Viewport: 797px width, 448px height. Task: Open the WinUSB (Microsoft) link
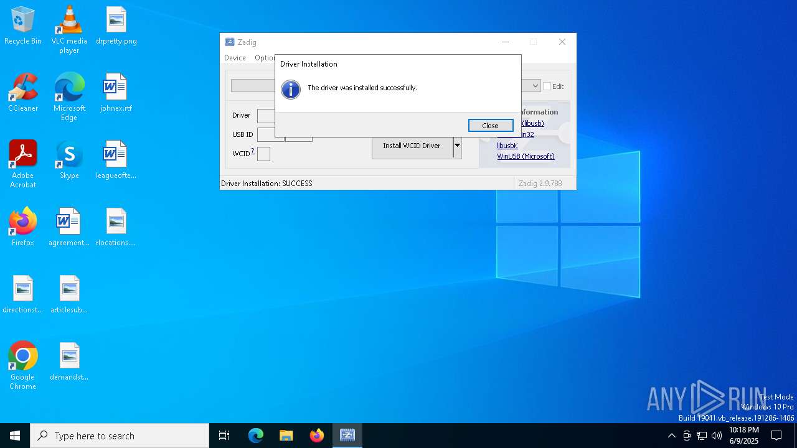526,156
